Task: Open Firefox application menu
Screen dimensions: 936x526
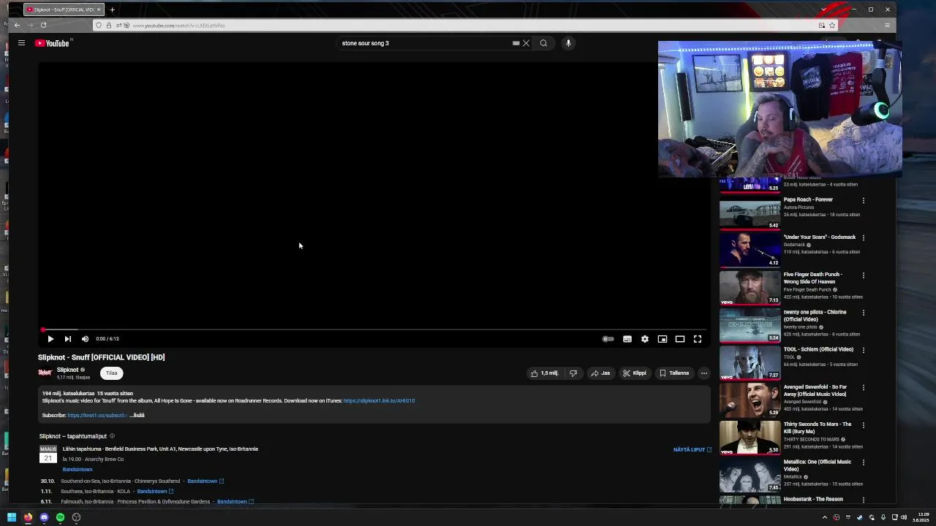Action: tap(887, 26)
